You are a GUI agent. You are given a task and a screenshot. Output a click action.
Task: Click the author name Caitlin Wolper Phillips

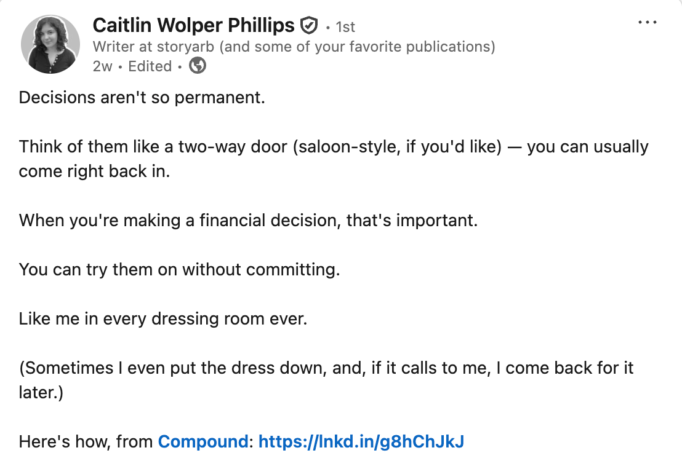194,26
